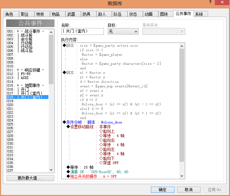Select the 等待 15 帧 command

121,167
